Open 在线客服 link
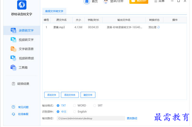Image resolution: width=192 pixels, height=127 pixels. 23,114
